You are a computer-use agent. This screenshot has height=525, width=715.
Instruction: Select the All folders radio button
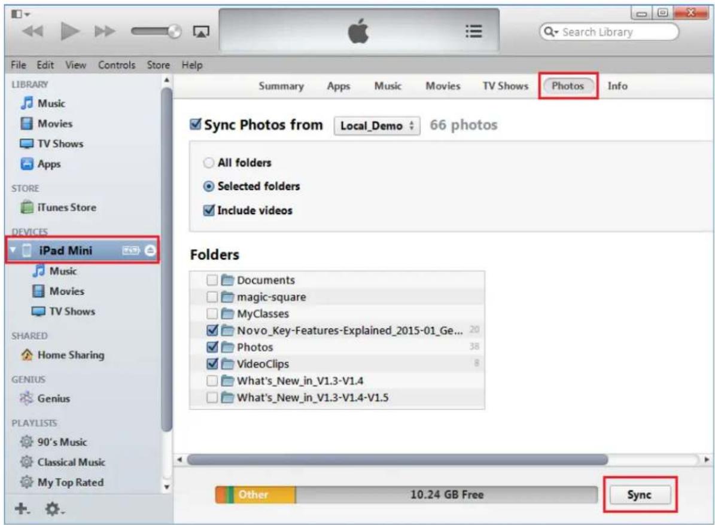click(208, 163)
